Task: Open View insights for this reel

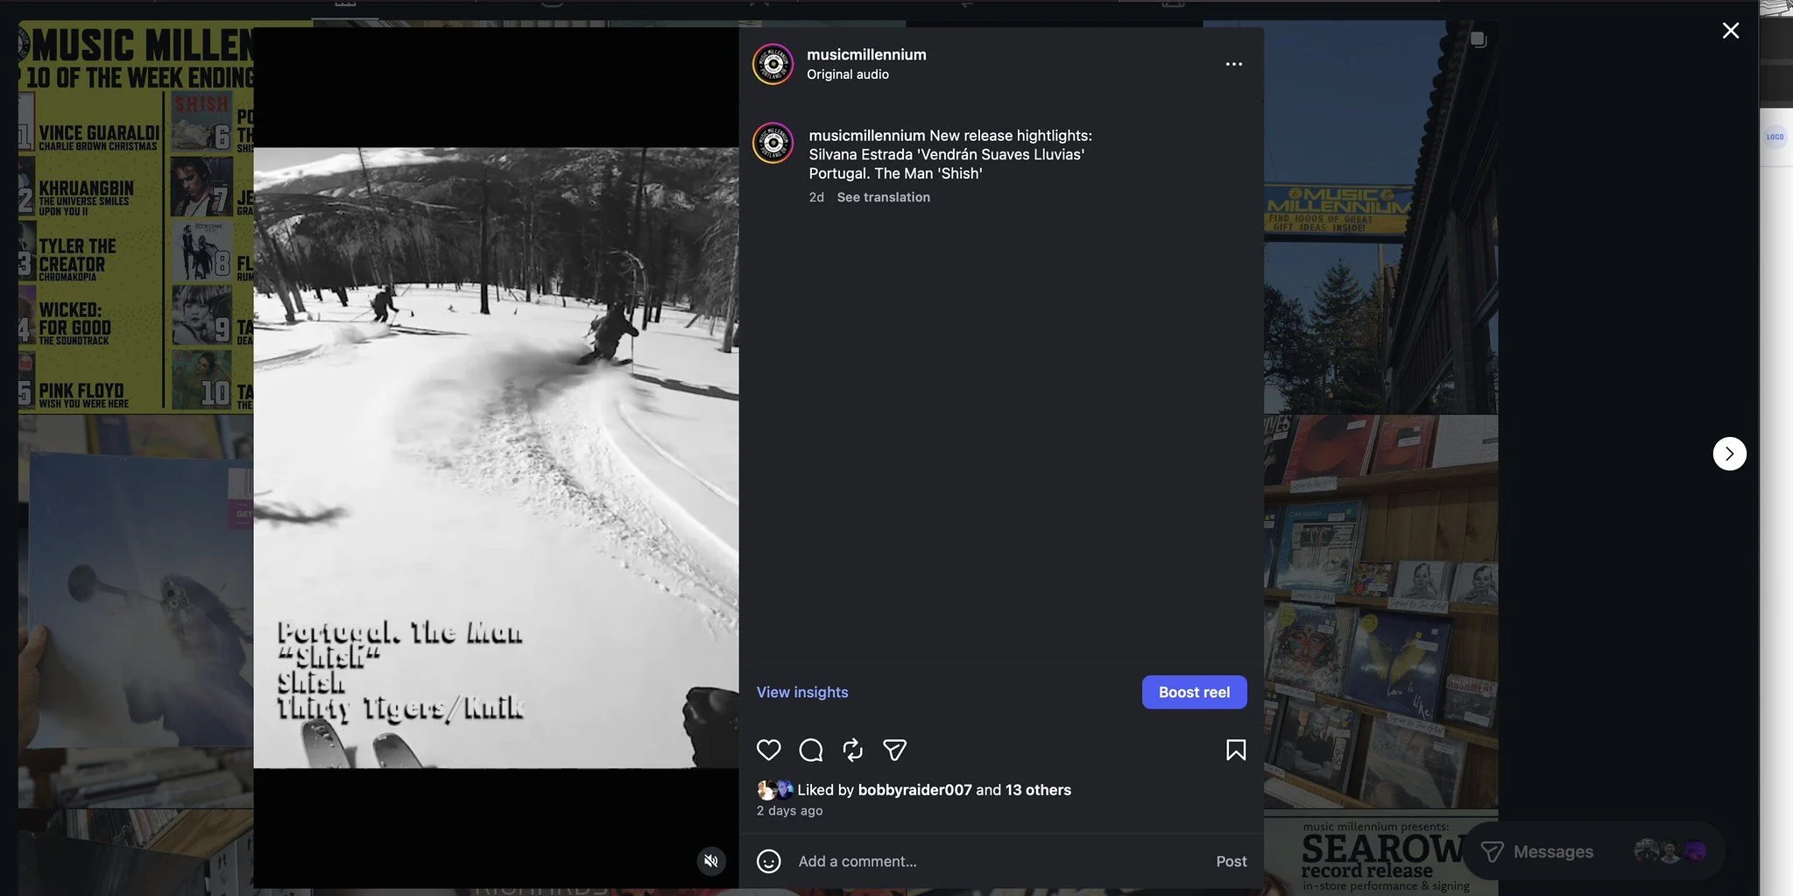Action: 802,692
